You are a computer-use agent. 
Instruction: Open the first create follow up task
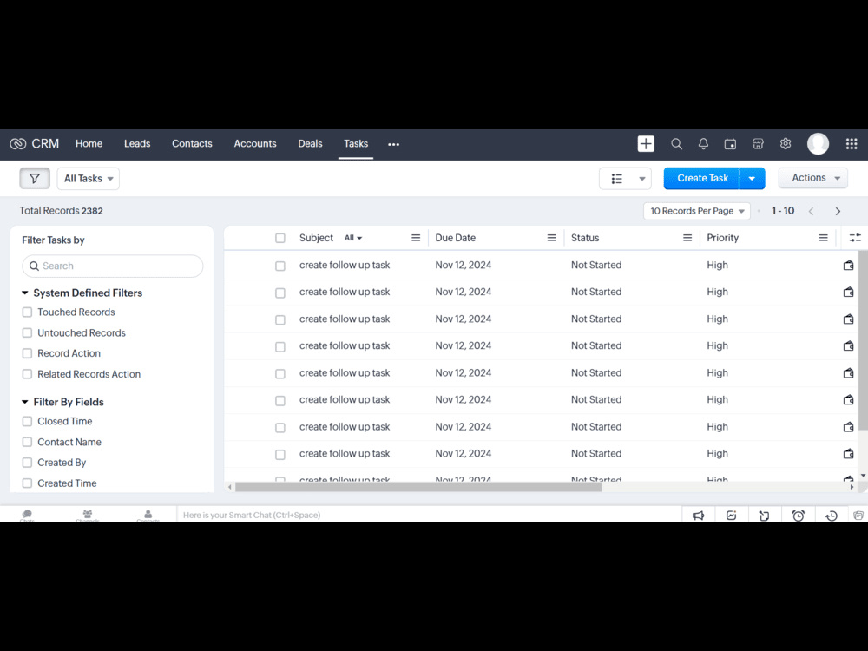(x=345, y=265)
